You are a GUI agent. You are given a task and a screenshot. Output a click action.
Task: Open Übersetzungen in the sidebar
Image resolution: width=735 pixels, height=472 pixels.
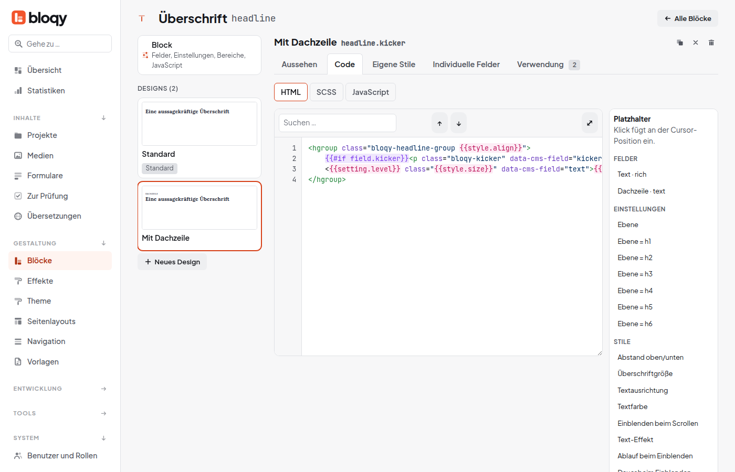60,216
